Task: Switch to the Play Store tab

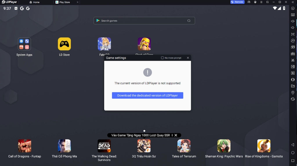Action: pyautogui.click(x=63, y=2)
